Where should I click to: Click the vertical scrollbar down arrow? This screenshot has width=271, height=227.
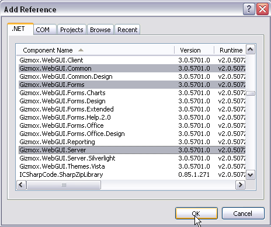251,175
